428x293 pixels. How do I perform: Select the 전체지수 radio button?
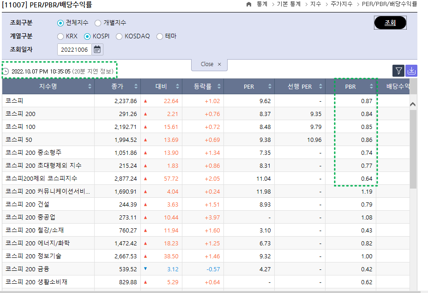[60, 23]
